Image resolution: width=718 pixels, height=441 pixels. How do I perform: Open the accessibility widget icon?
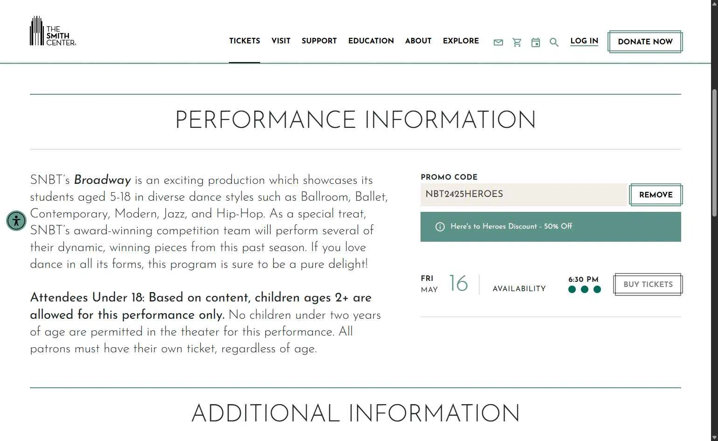point(16,221)
